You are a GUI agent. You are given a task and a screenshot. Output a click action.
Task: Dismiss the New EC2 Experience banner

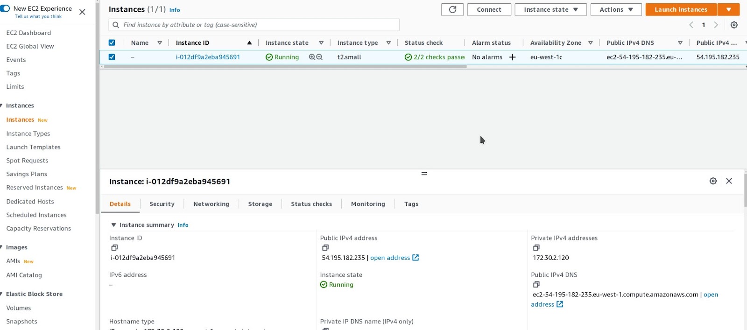pos(82,12)
